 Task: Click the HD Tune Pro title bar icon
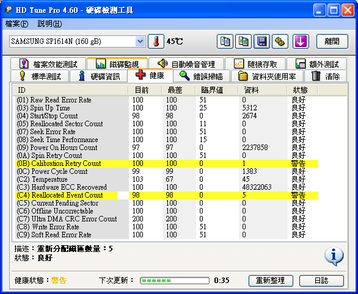pyautogui.click(x=9, y=10)
